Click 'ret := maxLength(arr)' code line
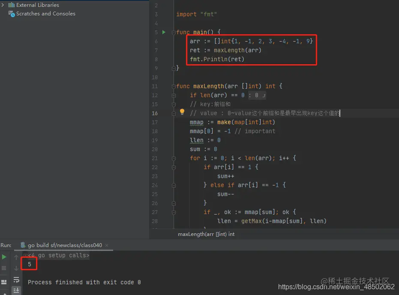The width and height of the screenshot is (399, 295). click(225, 50)
